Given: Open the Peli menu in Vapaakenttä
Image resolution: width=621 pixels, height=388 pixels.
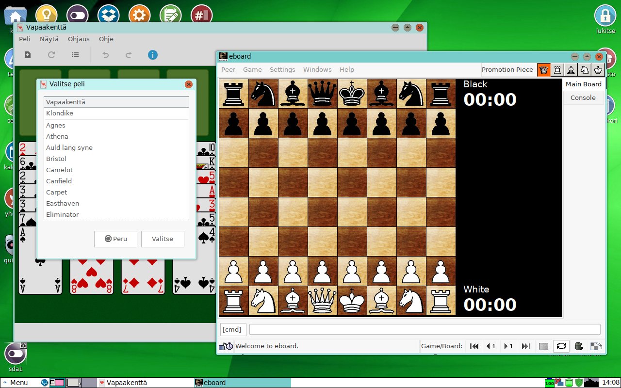Looking at the screenshot, I should (25, 39).
